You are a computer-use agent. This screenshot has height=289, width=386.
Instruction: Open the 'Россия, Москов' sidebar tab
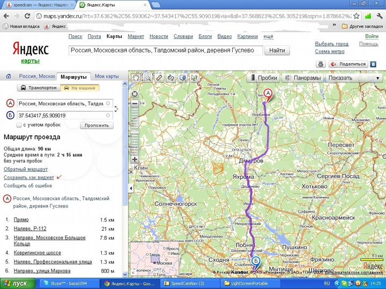pos(36,76)
